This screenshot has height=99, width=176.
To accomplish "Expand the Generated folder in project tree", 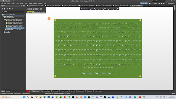I will click(x=3, y=32).
